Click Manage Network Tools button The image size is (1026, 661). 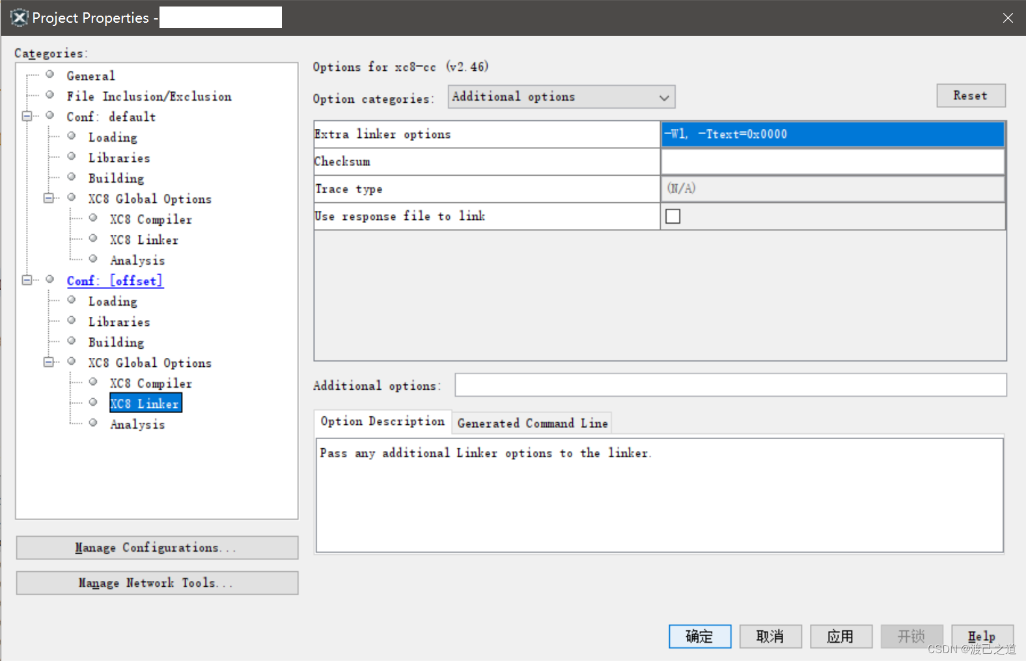157,583
